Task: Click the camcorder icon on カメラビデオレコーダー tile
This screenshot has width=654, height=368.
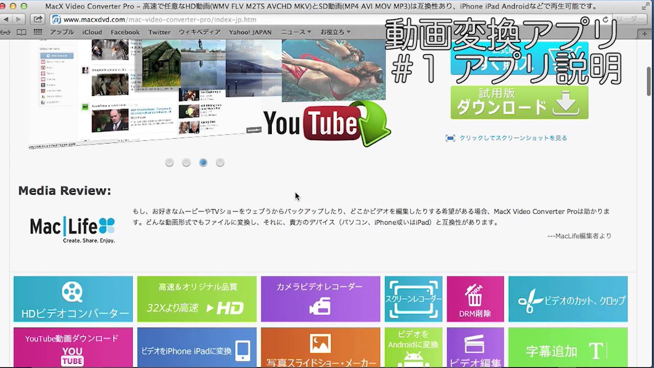Action: (x=320, y=307)
